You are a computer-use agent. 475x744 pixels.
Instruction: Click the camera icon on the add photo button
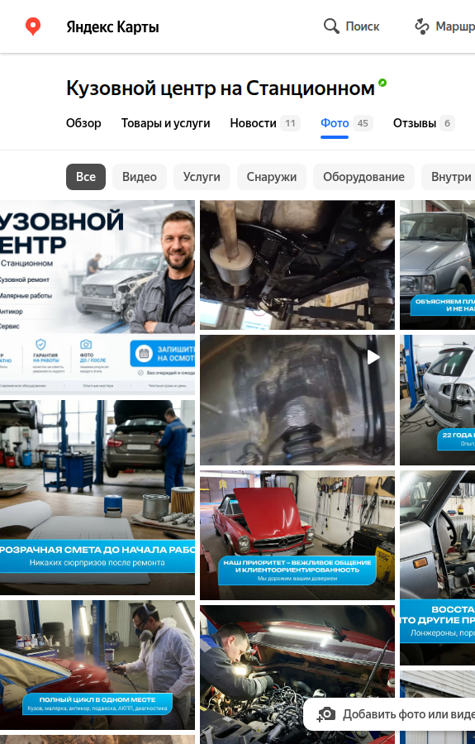pos(326,714)
